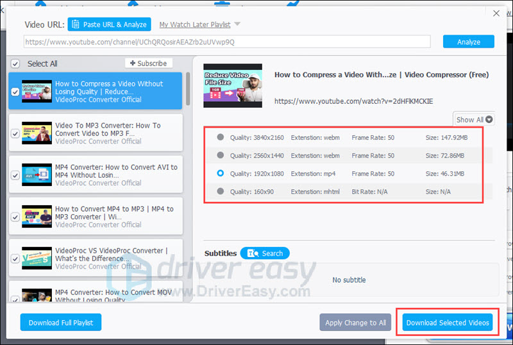The width and height of the screenshot is (513, 345).
Task: Click the Download Full Playlist button
Action: 61,323
